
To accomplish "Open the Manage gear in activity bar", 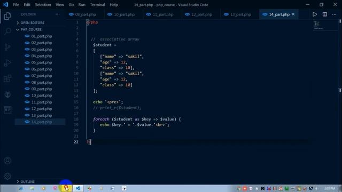I will click(x=7, y=177).
